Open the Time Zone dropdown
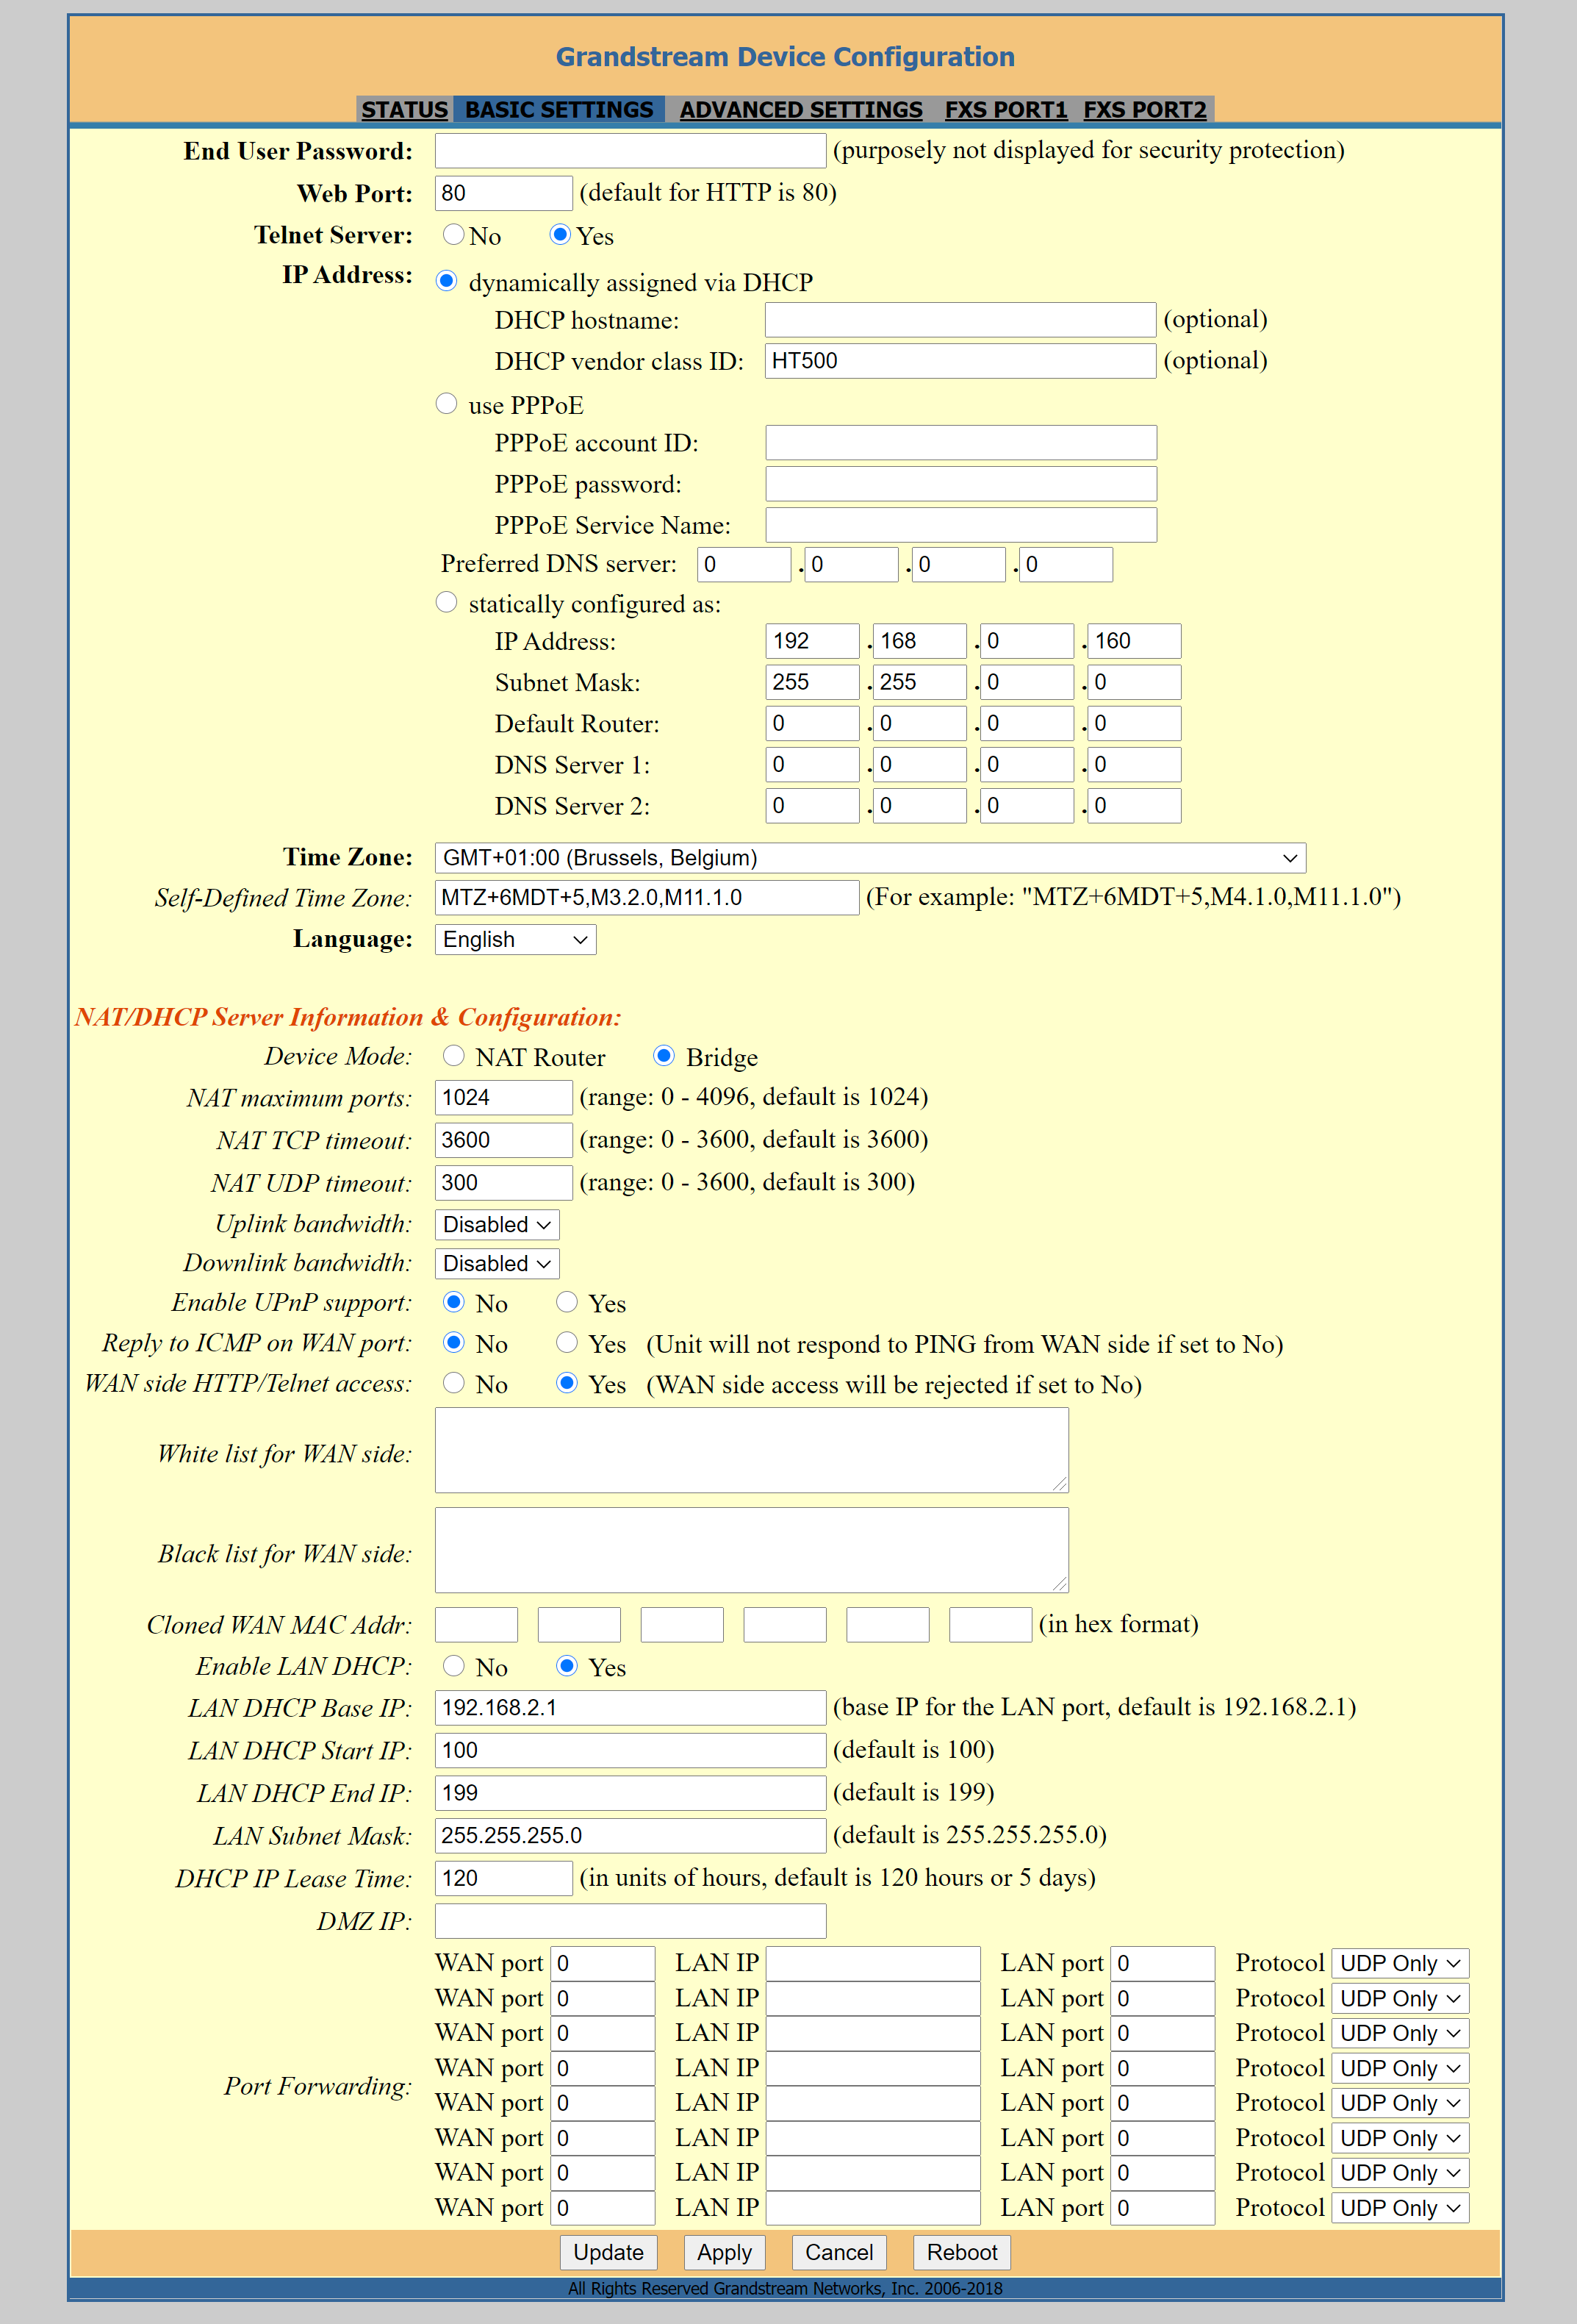Screen dimensions: 1577x2324 pos(869,858)
